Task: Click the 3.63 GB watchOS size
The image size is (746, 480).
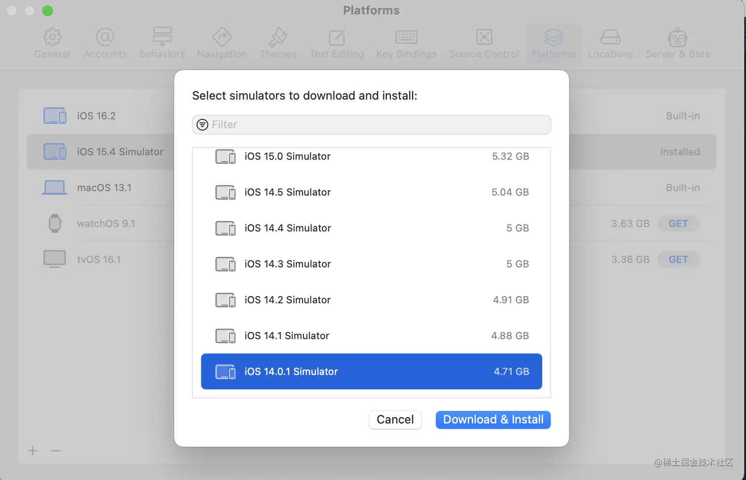Action: [630, 223]
